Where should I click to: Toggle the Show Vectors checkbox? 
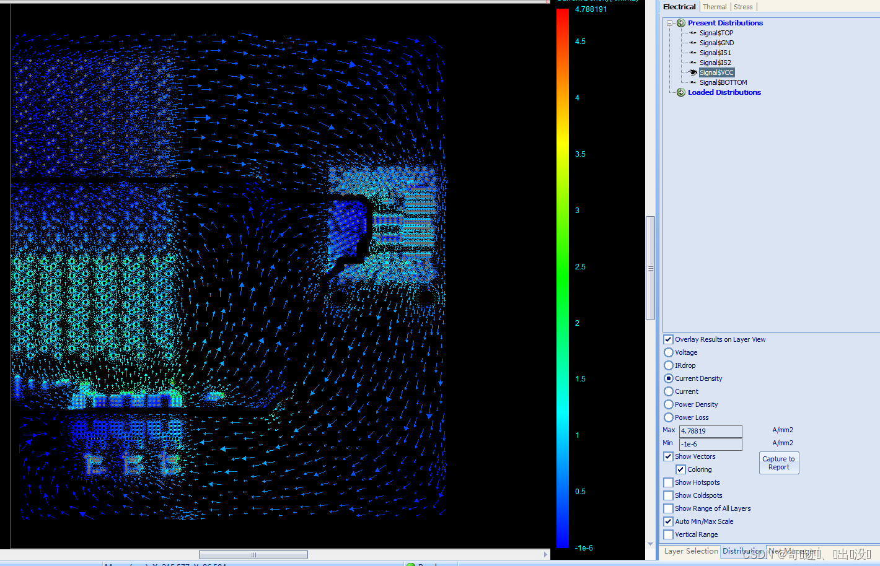668,456
